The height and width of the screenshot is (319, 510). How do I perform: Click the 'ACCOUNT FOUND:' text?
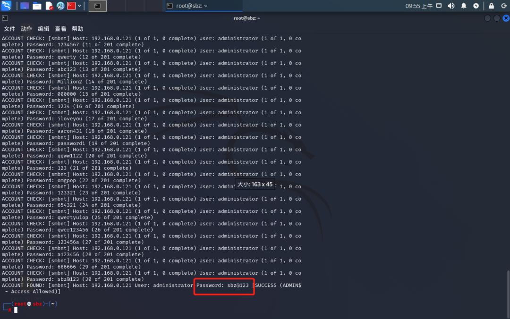click(x=24, y=285)
